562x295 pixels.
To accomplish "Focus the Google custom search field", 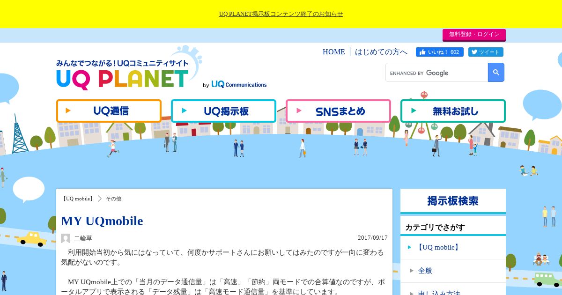I will click(436, 73).
